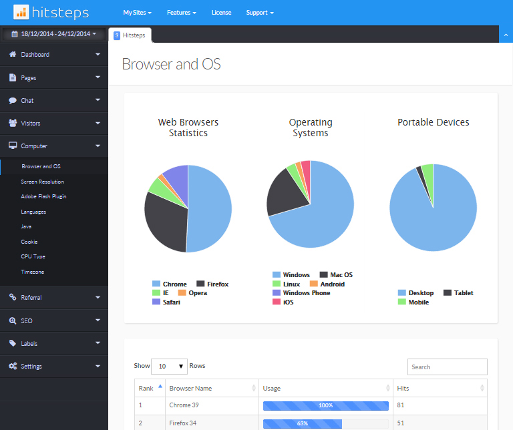Click the Chat speech bubble icon

pos(13,101)
